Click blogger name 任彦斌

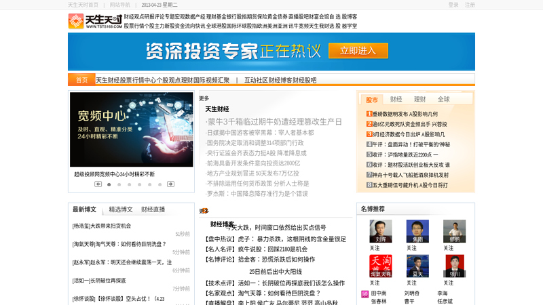click(445, 301)
